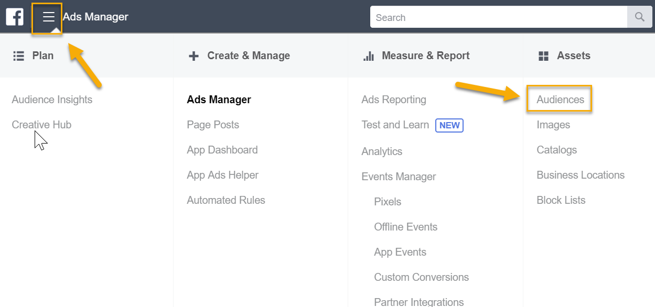This screenshot has height=307, width=655.
Task: Click in the Search input field
Action: pos(499,17)
